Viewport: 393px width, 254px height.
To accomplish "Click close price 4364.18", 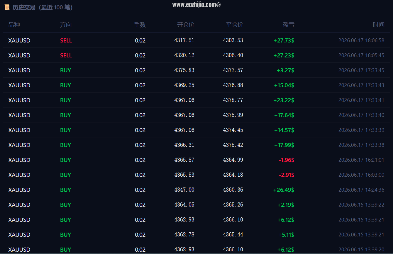I will [233, 175].
